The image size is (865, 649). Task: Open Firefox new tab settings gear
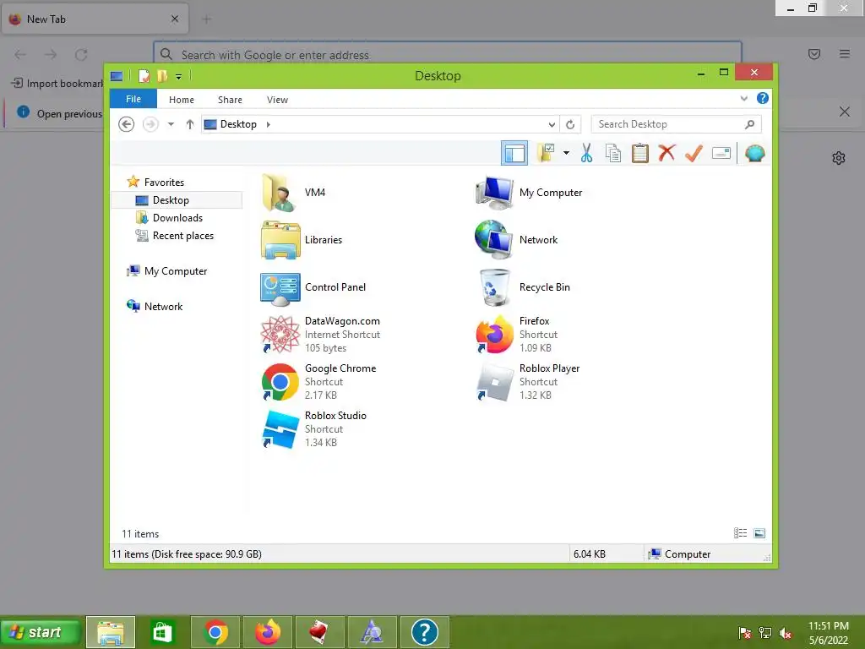(839, 158)
